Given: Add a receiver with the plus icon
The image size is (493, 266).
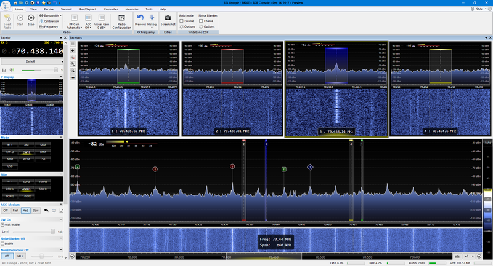Looking at the screenshot, I should 73,50.
